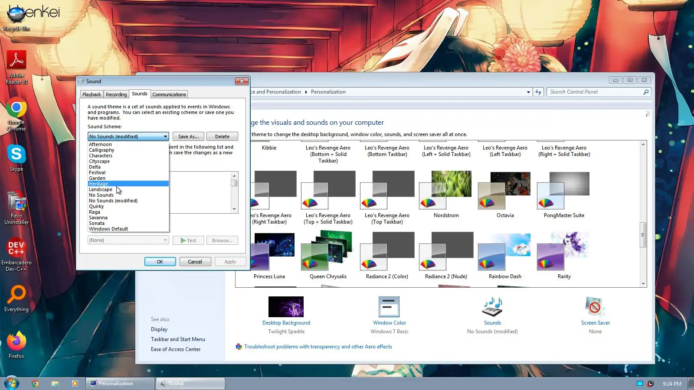Viewport: 694px width, 390px height.
Task: Choose Afternoon from the sound scheme list
Action: coord(128,144)
